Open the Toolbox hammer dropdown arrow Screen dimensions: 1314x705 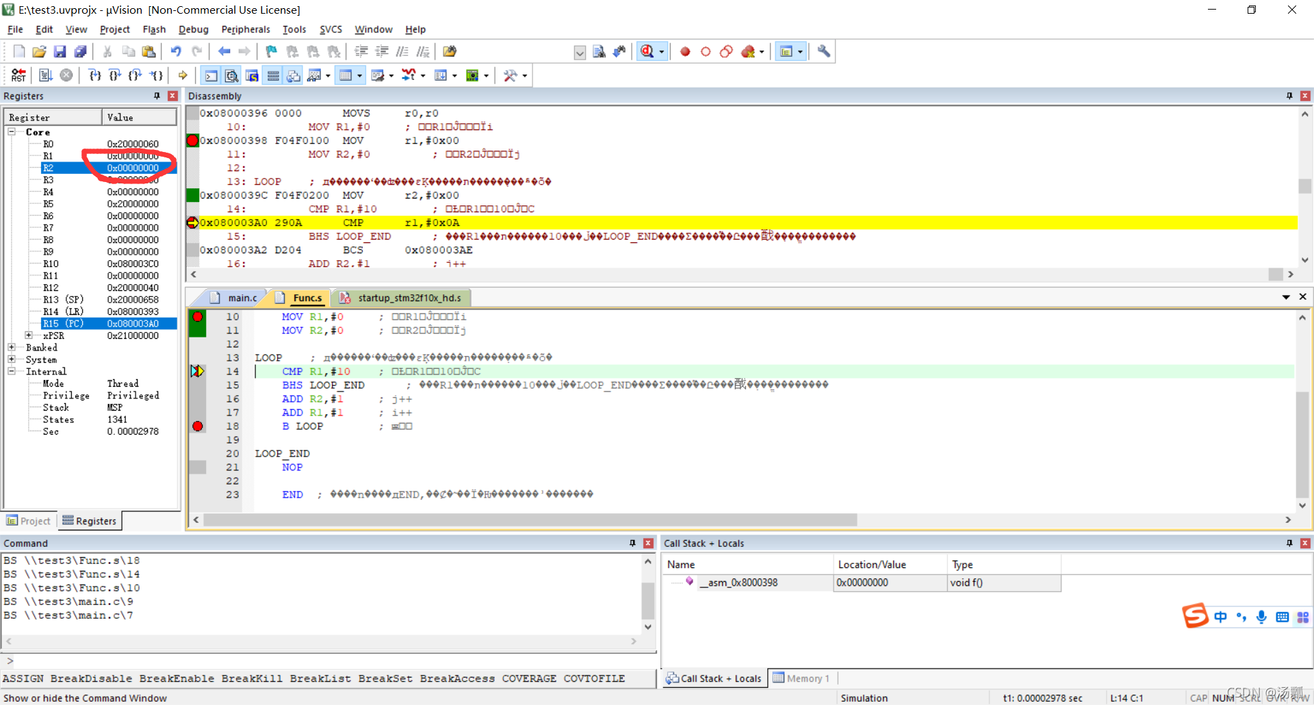(x=524, y=75)
